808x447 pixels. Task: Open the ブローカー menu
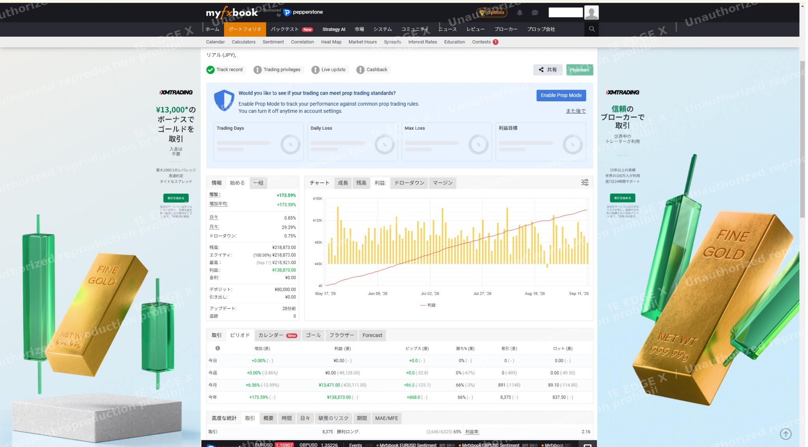tap(506, 29)
